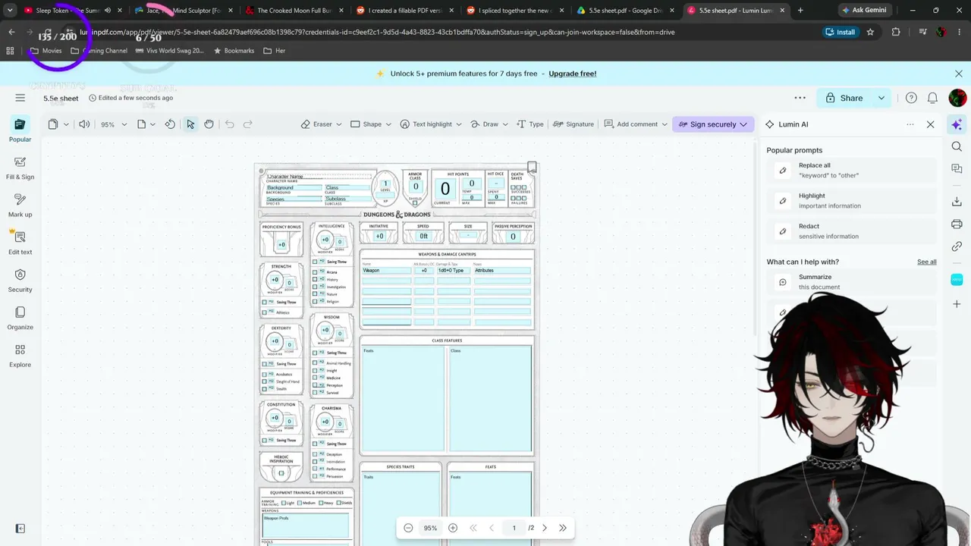This screenshot has height=546, width=971.
Task: Open the Organize tab
Action: (x=20, y=318)
